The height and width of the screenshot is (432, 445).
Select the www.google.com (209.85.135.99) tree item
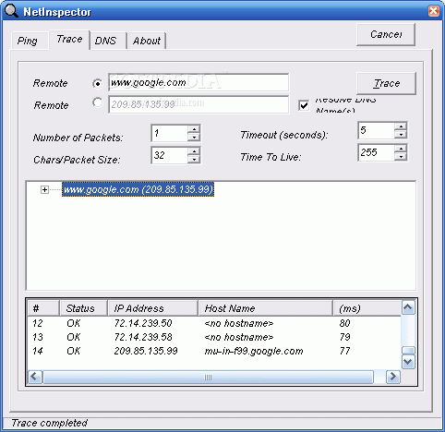click(x=138, y=189)
